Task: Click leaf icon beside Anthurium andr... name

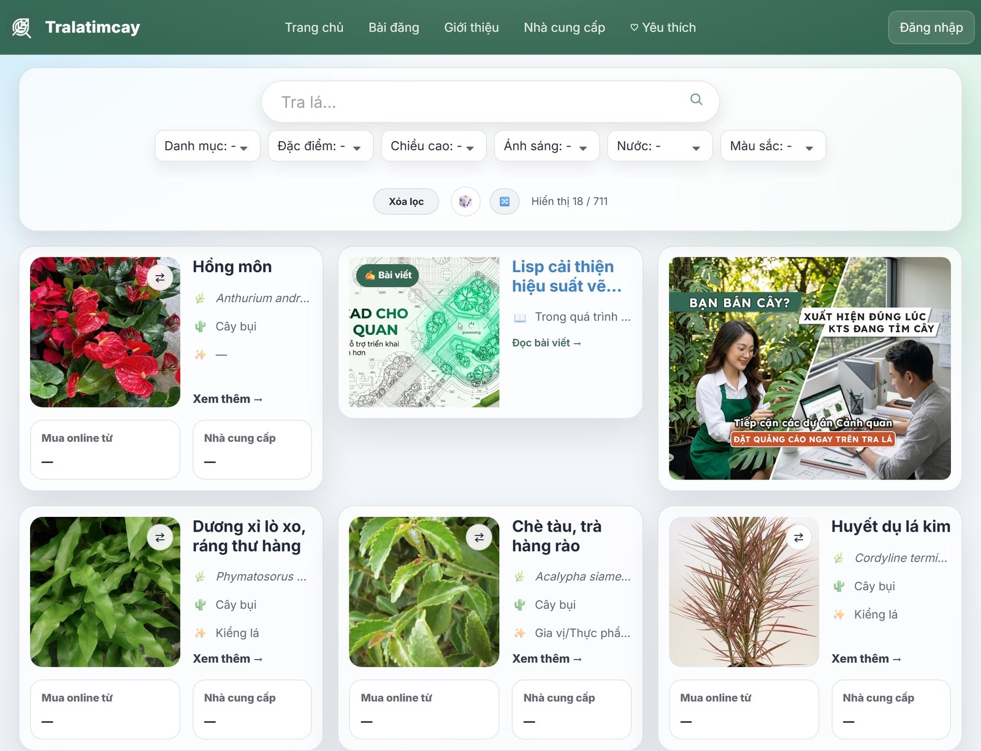Action: click(x=200, y=298)
